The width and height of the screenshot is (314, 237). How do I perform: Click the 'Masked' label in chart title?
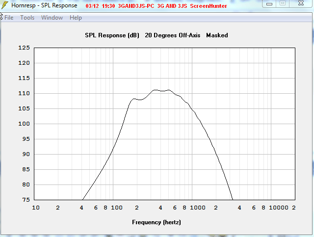point(217,35)
